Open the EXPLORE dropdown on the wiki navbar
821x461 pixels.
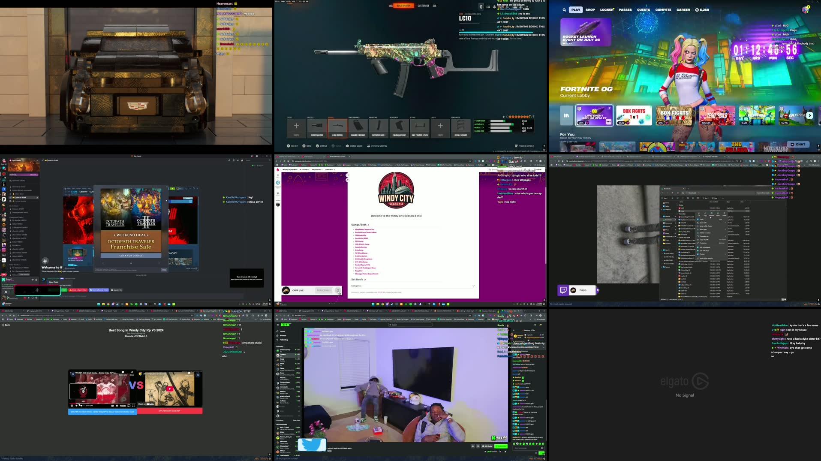coord(305,169)
